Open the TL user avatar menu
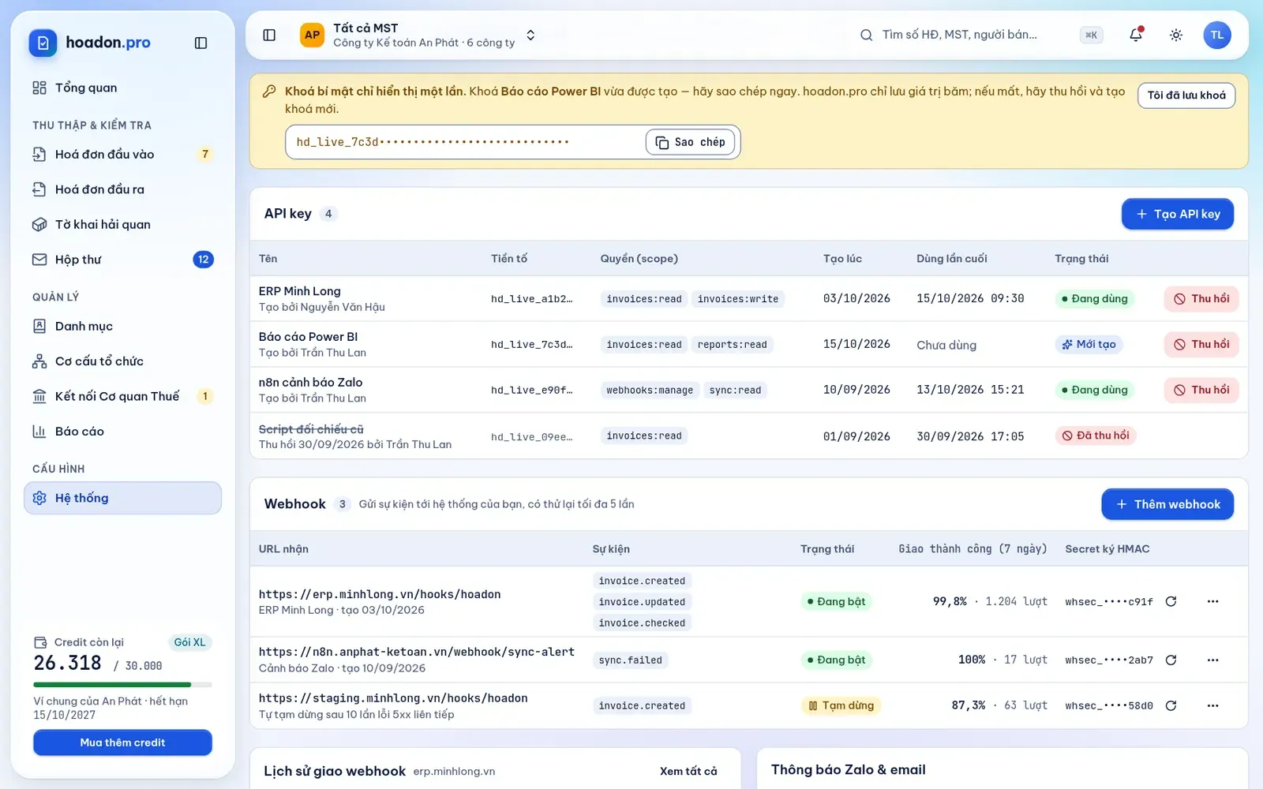This screenshot has height=789, width=1263. [x=1217, y=35]
